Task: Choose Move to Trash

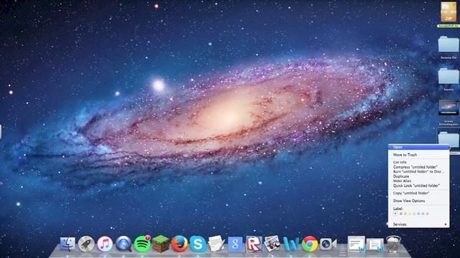Action: click(418, 155)
